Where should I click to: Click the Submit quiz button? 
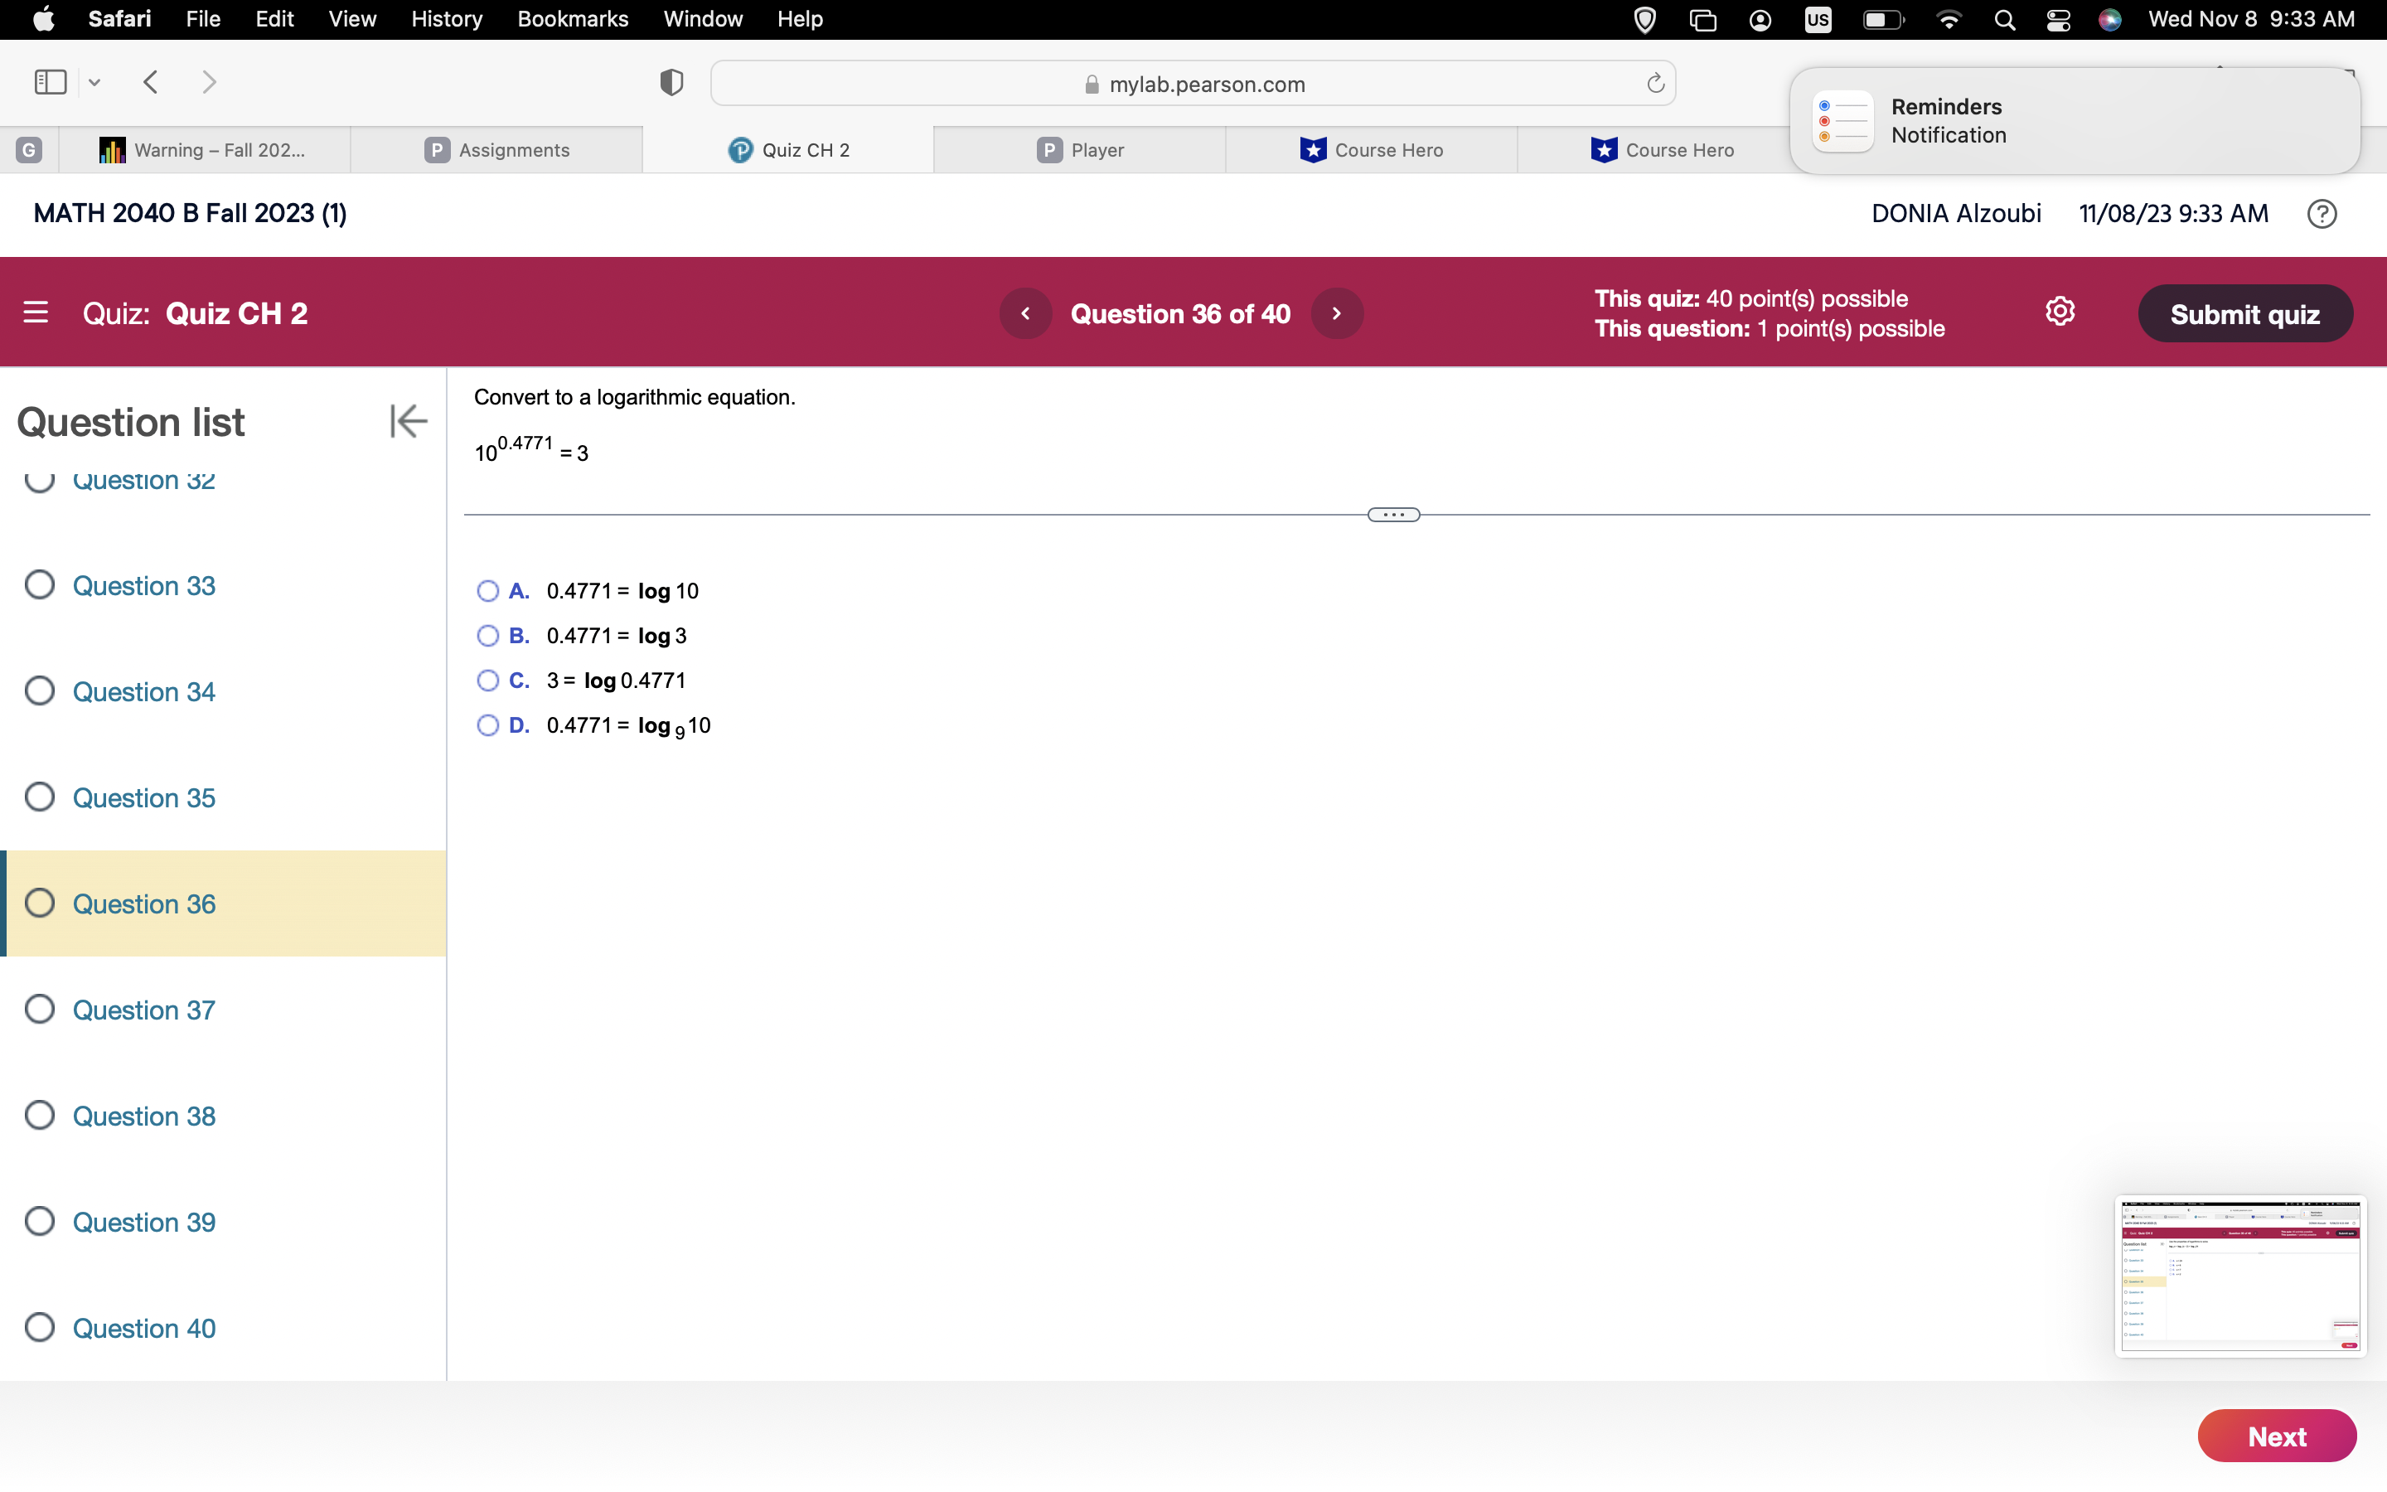[2244, 314]
